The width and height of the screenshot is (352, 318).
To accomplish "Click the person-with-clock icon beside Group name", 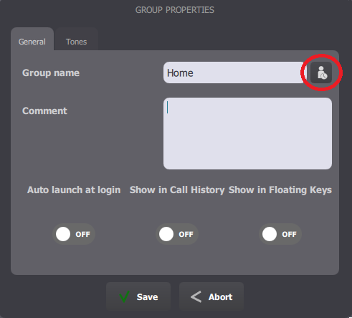I will 321,73.
